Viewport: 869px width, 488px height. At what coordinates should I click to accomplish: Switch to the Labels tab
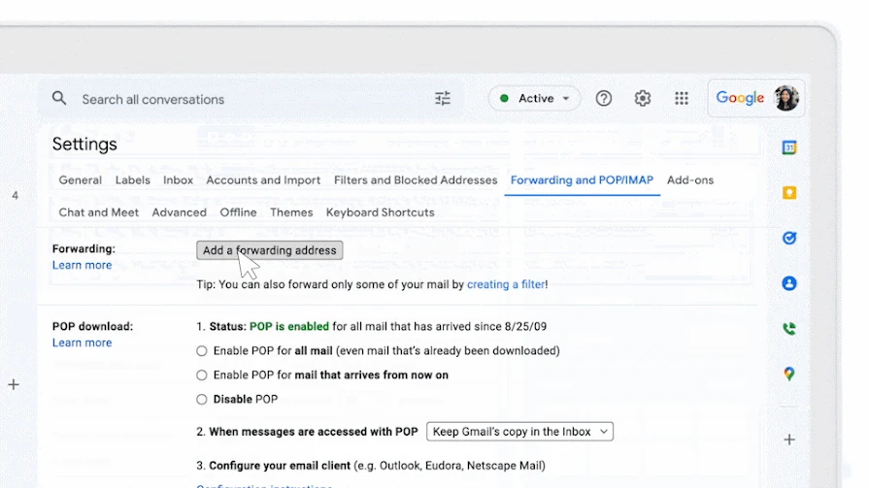(x=132, y=180)
